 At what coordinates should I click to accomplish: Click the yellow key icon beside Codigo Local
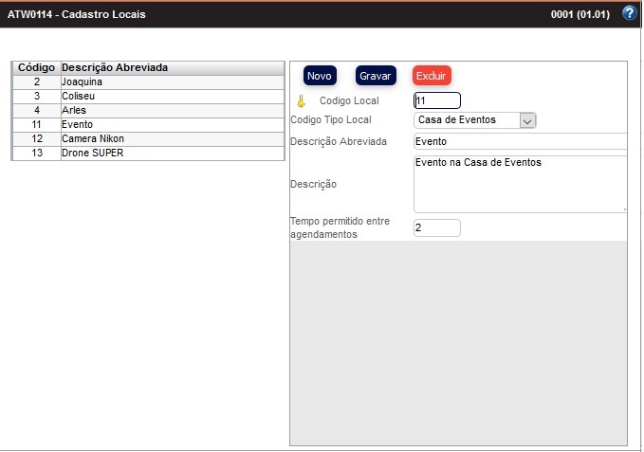pos(301,100)
